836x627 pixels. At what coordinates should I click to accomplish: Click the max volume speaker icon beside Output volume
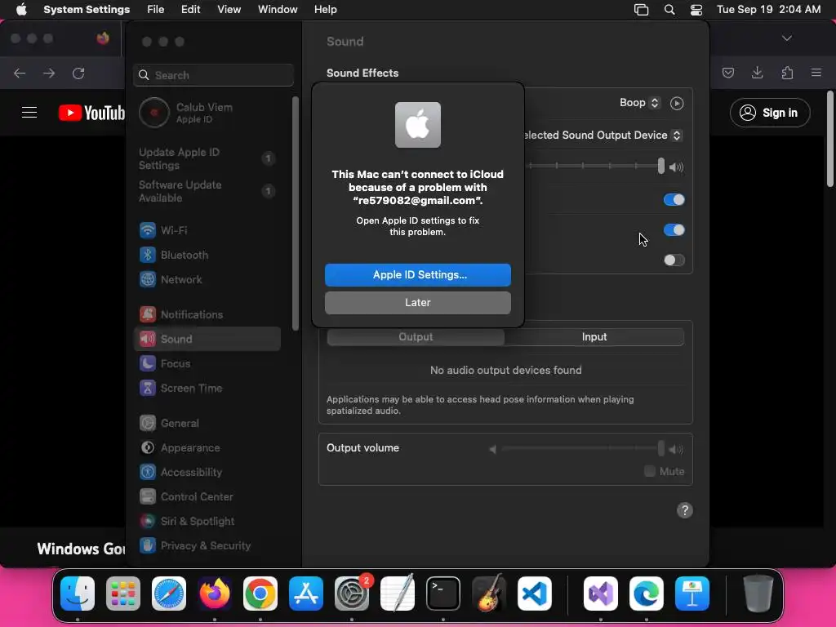(676, 450)
